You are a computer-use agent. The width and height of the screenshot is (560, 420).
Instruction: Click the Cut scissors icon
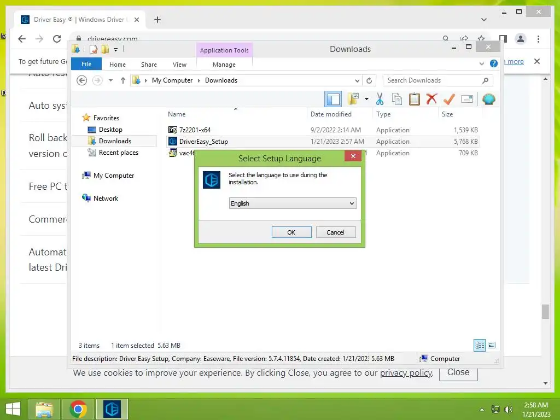click(x=380, y=99)
